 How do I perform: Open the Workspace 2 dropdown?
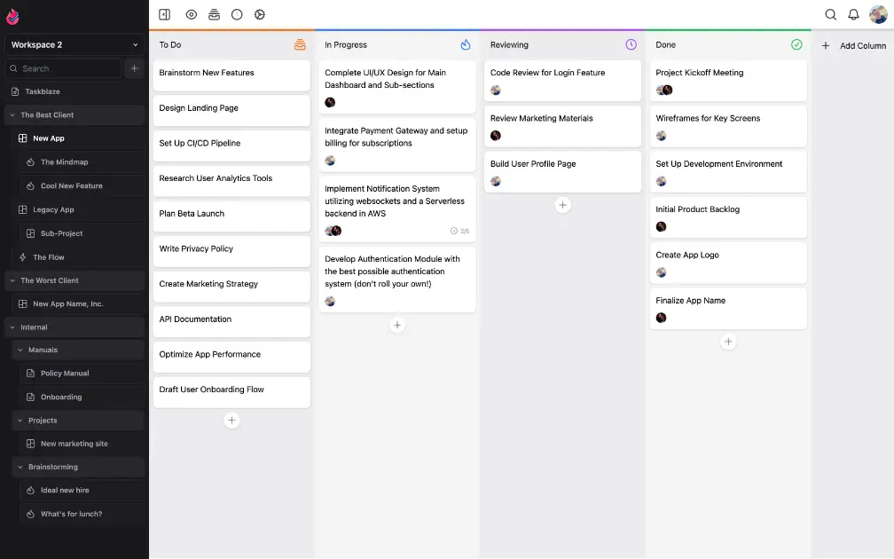(74, 44)
